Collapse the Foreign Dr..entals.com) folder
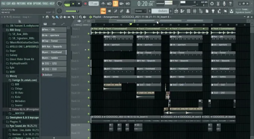 click(23, 80)
